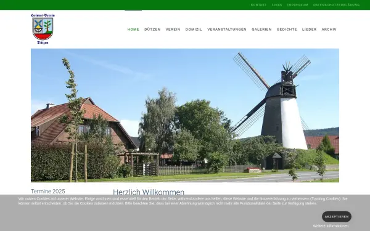Open the Dützen menu item
The width and height of the screenshot is (370, 231).
point(152,30)
